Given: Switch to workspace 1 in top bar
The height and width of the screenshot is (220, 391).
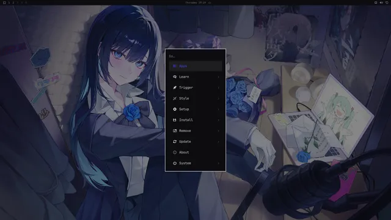Looking at the screenshot, I should coord(9,2).
